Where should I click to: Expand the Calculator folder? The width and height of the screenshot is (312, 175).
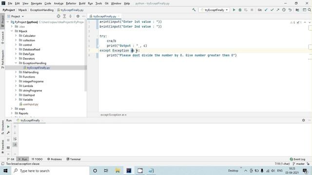pos(16,35)
